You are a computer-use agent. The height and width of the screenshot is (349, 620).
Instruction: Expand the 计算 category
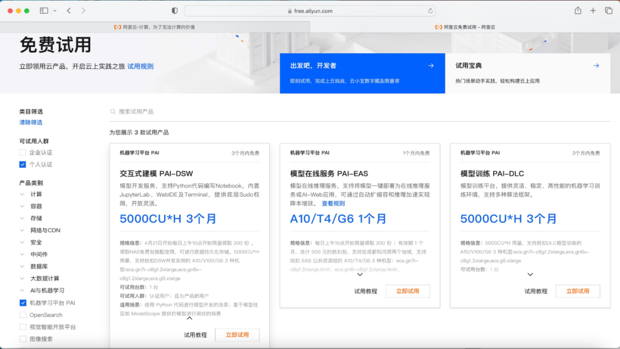pyautogui.click(x=22, y=194)
